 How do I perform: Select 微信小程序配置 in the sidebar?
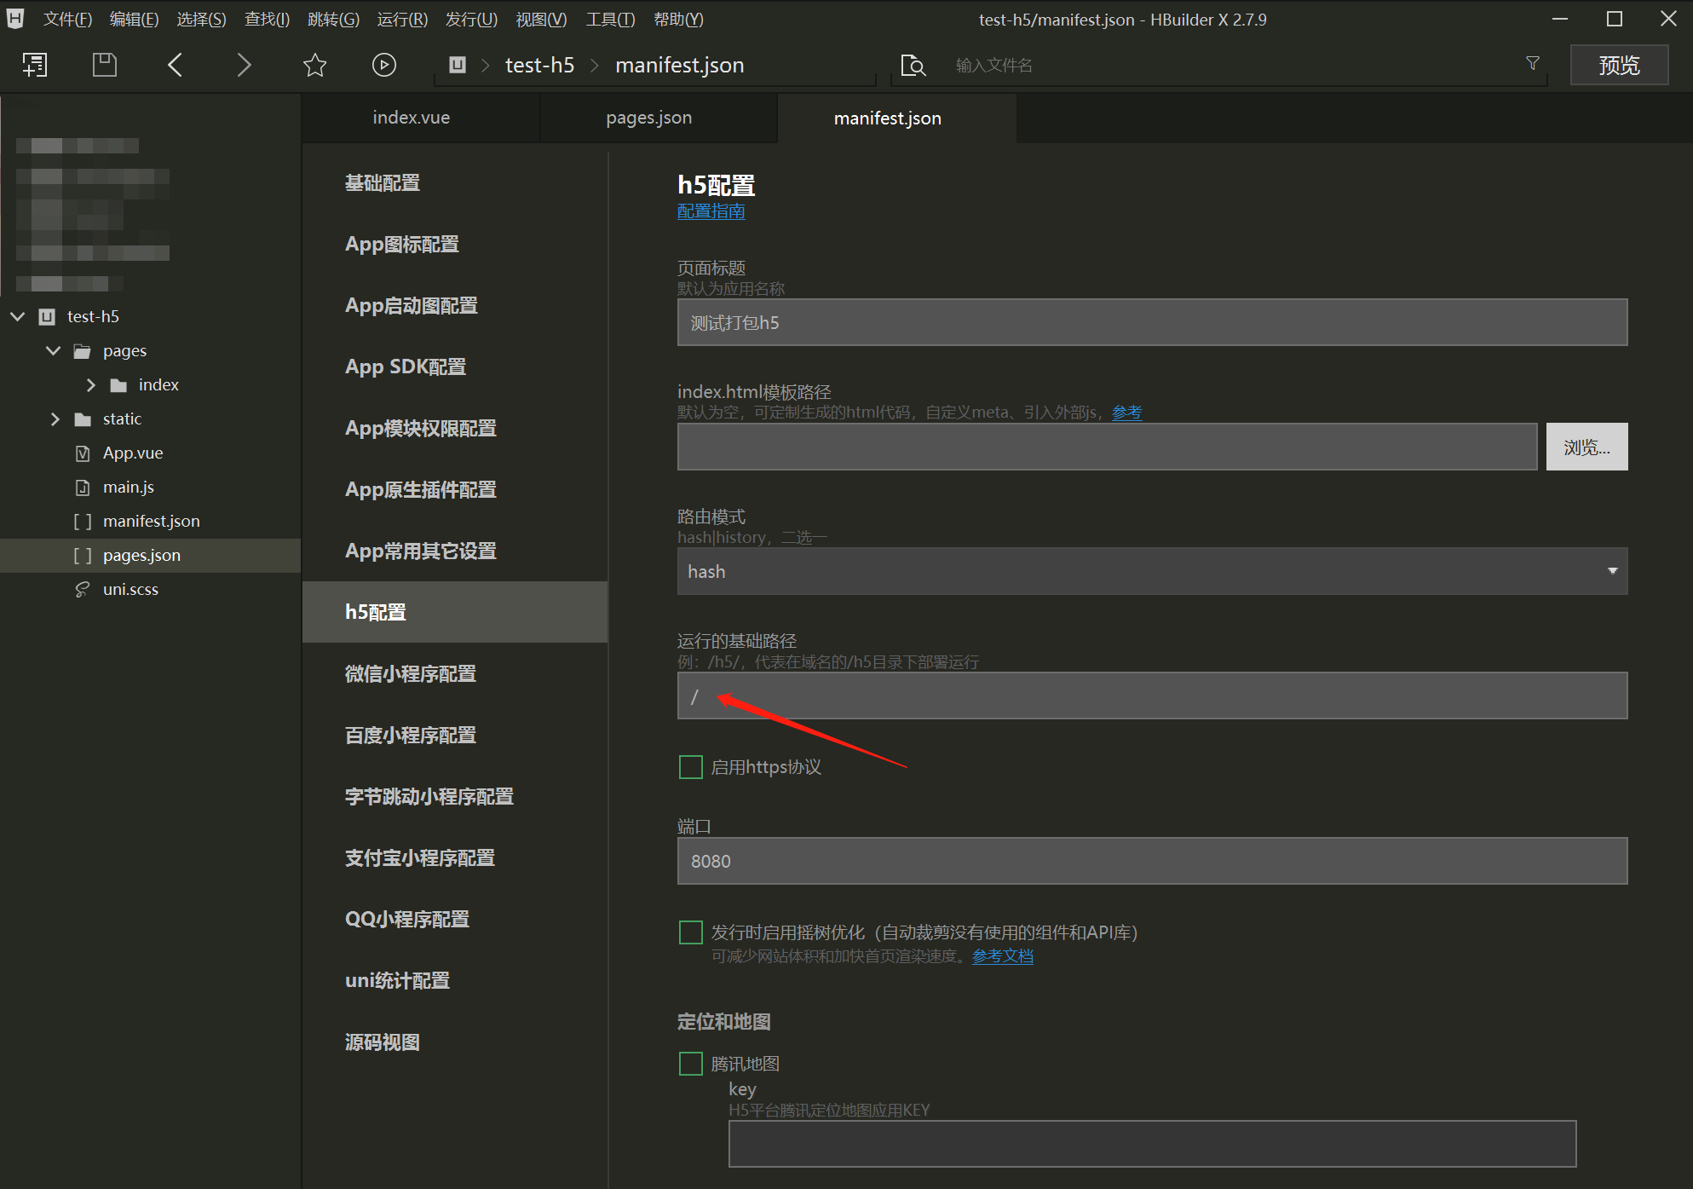pos(411,673)
